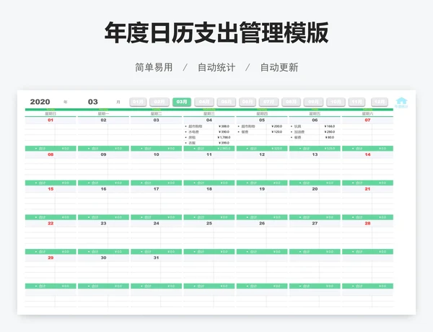Select the month field showing 03
This screenshot has width=433, height=332.
coord(93,102)
